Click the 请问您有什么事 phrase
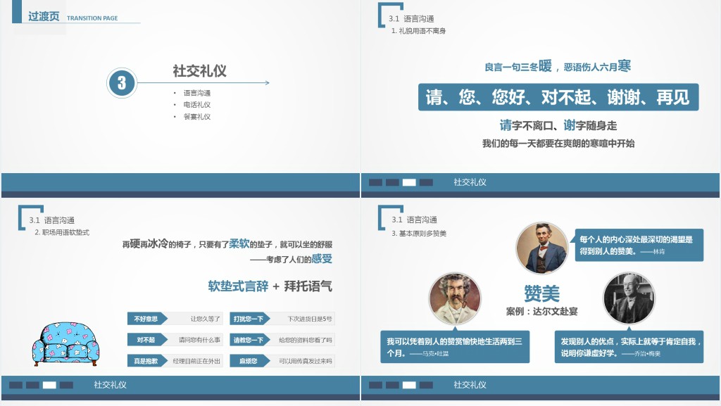The height and width of the screenshot is (406, 721). tap(199, 340)
